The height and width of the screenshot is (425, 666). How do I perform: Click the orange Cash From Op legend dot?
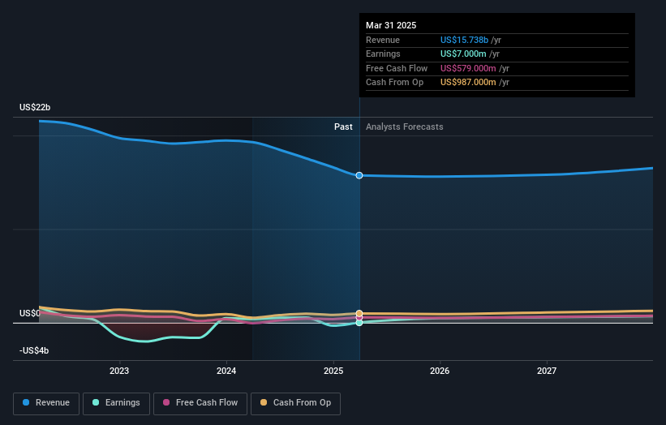coord(264,402)
